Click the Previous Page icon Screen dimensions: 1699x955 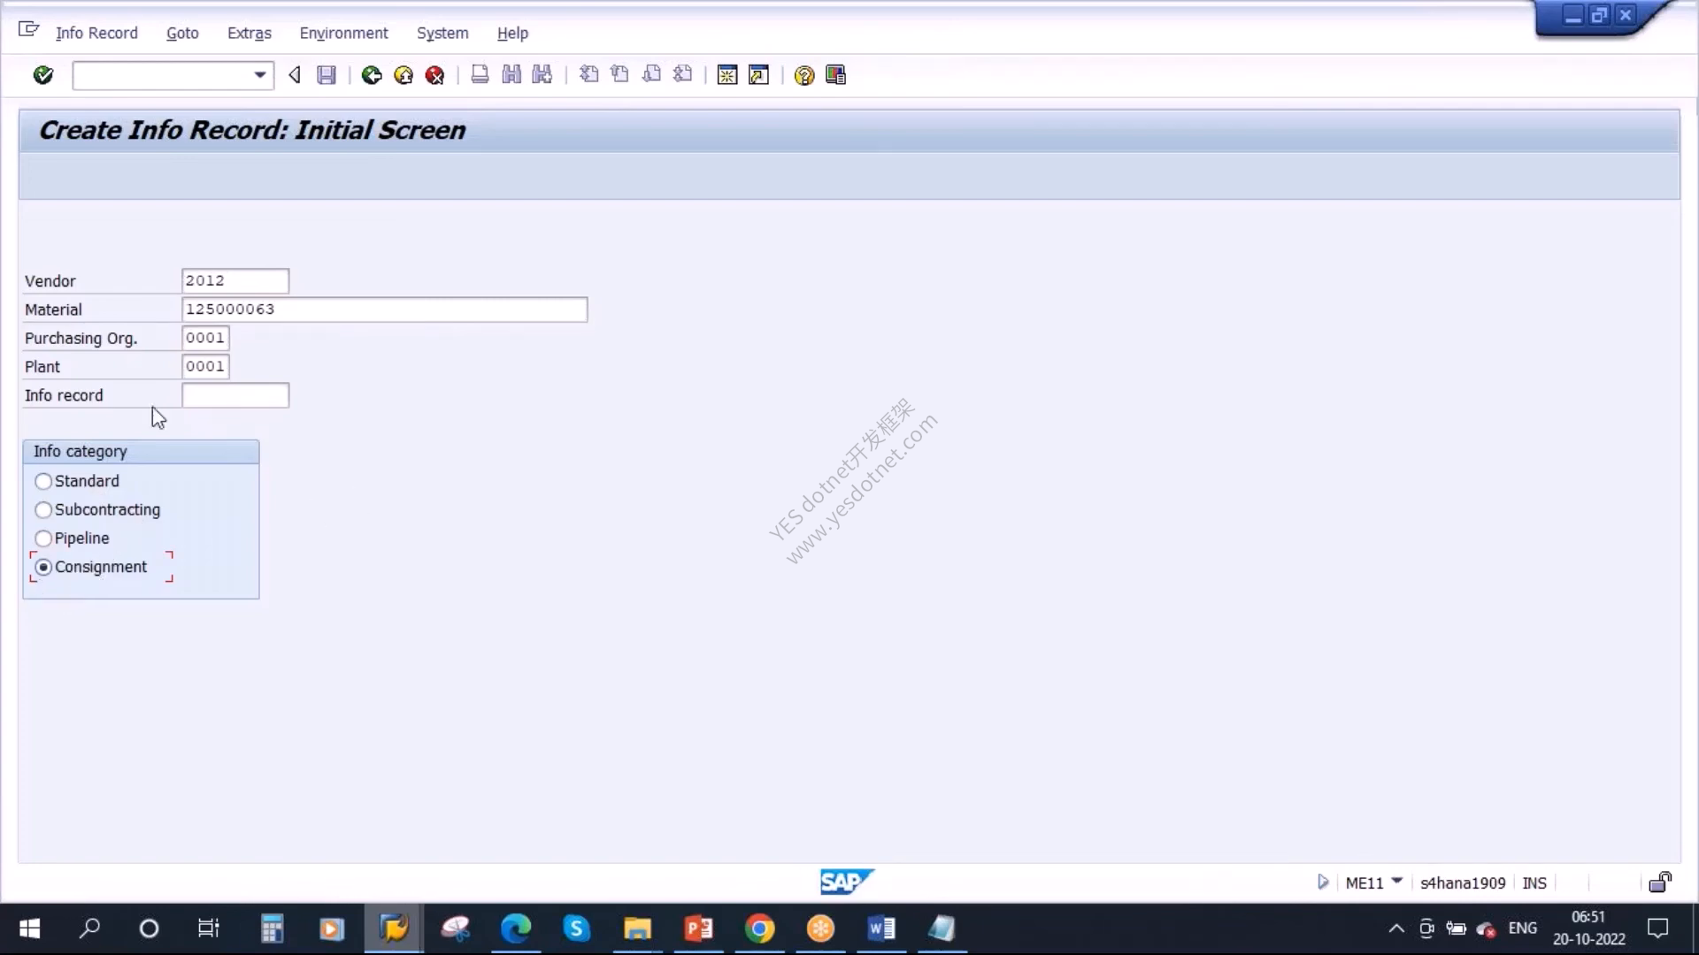point(619,75)
